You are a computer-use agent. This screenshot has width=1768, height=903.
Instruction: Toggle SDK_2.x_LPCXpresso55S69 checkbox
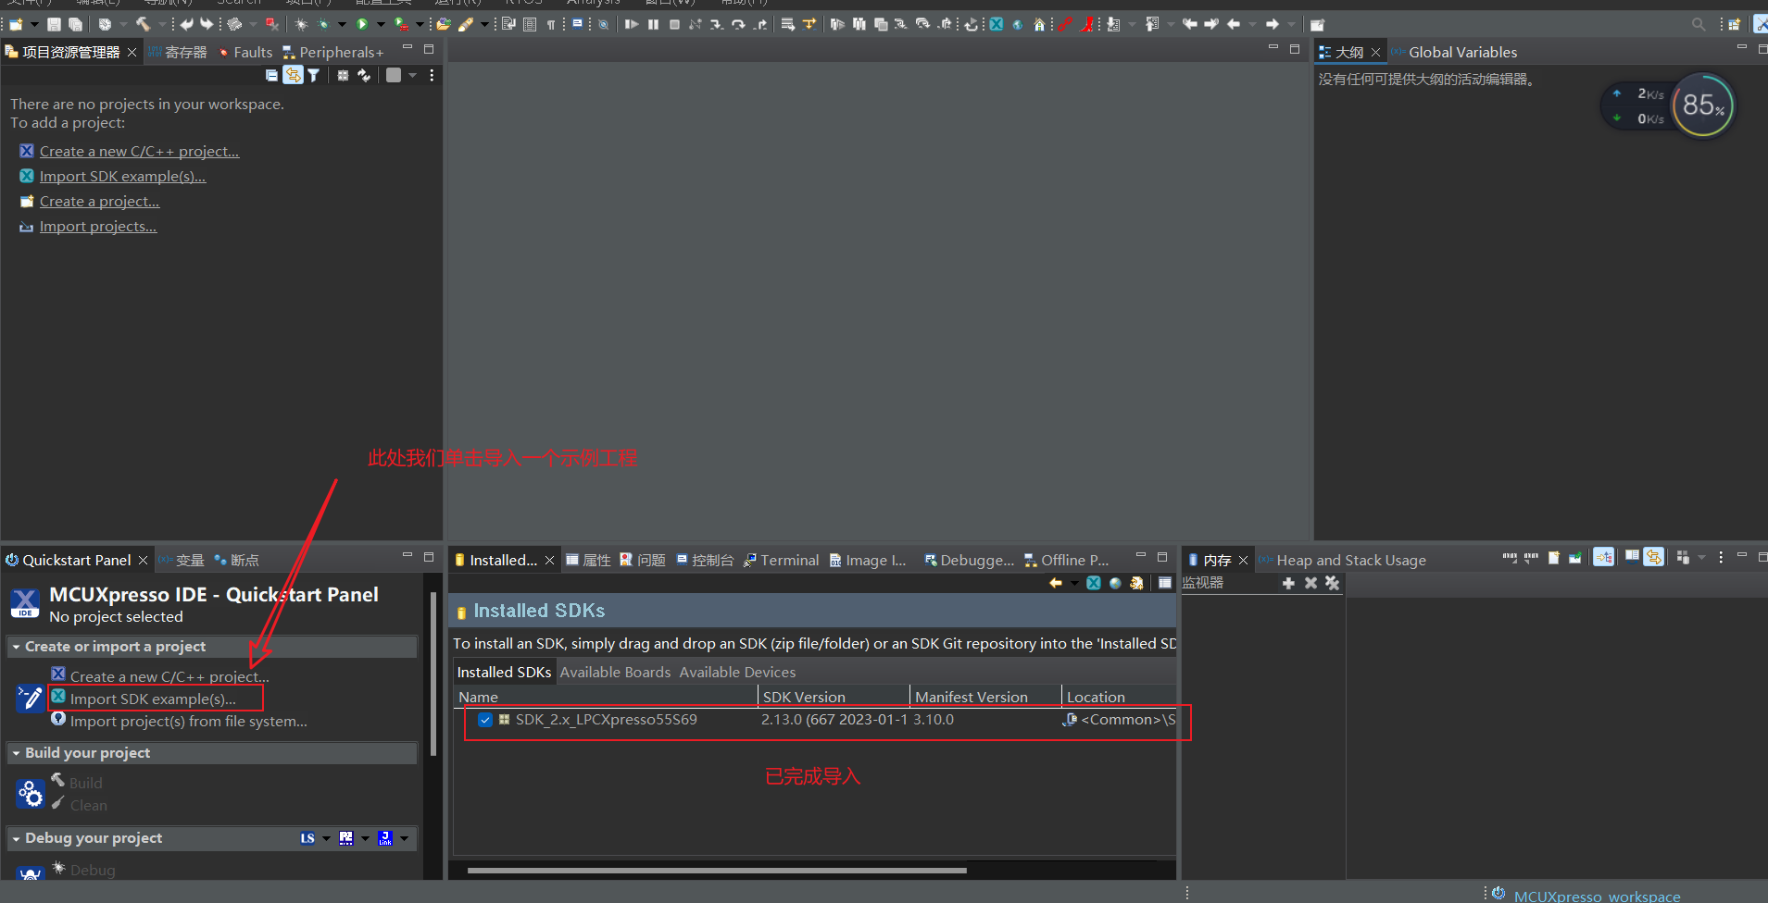pos(485,720)
